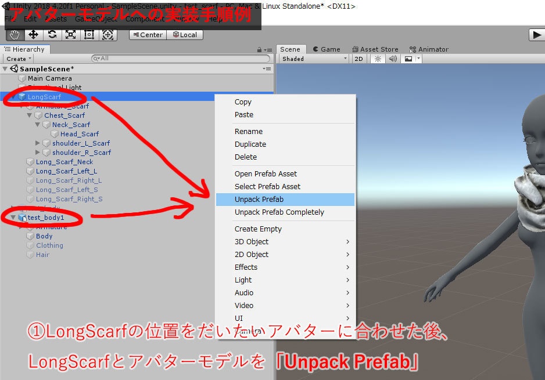545x380 pixels.
Task: Open the Asset Store tab
Action: tap(375, 49)
